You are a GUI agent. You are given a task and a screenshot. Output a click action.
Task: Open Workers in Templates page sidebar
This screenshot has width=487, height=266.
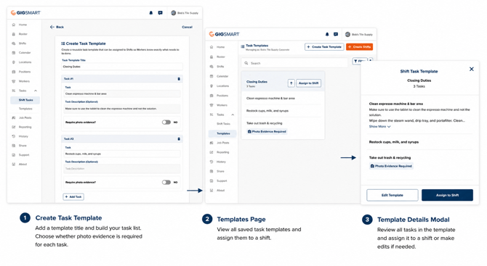click(x=222, y=105)
